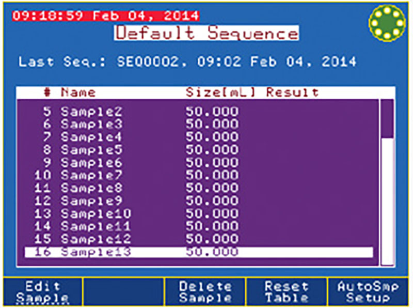Click the autosampler carousel icon
Viewport: 413px width, 308px height.
(x=386, y=23)
